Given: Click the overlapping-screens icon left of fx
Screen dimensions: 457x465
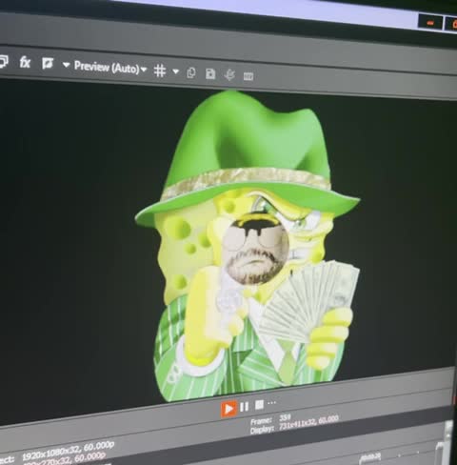Looking at the screenshot, I should tap(3, 61).
